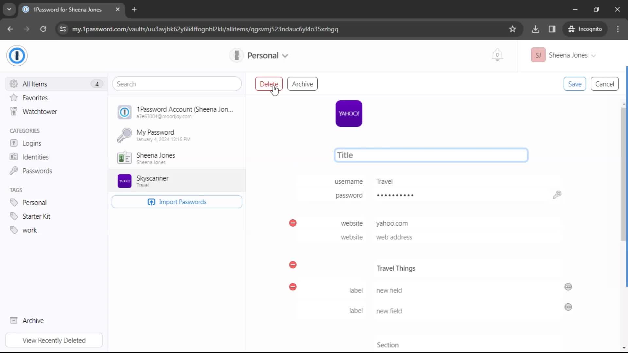
Task: Remove the yahoo.com website field
Action: point(293,223)
